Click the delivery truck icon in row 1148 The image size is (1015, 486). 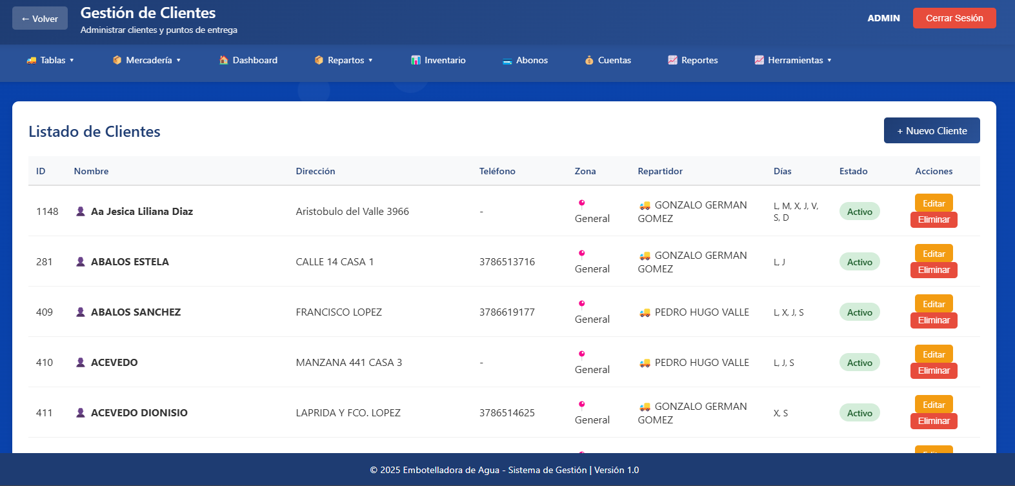[645, 205]
